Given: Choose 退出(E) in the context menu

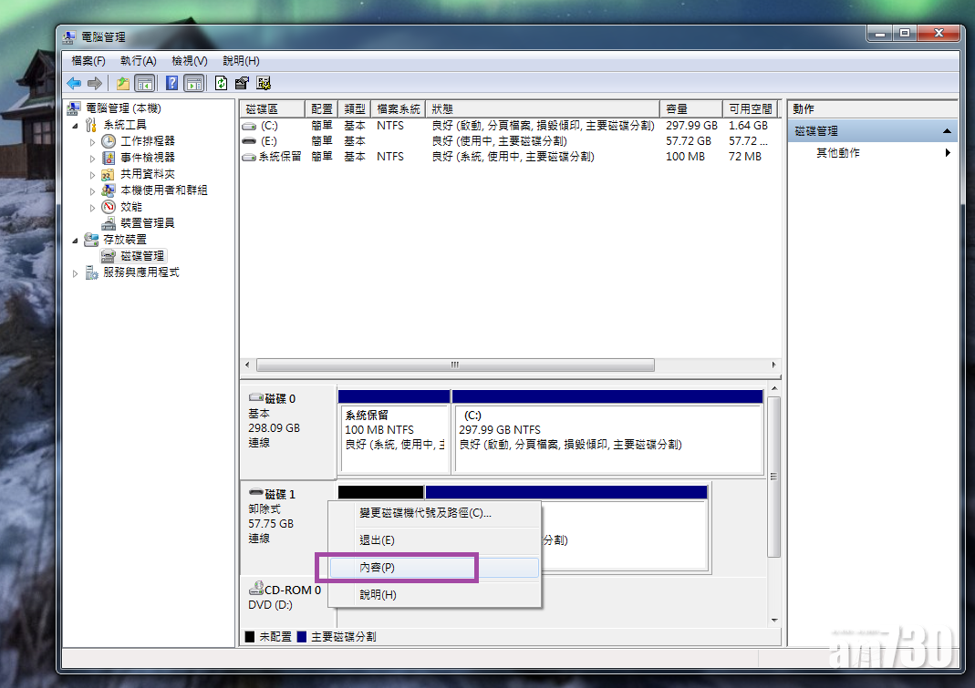Looking at the screenshot, I should coord(377,540).
